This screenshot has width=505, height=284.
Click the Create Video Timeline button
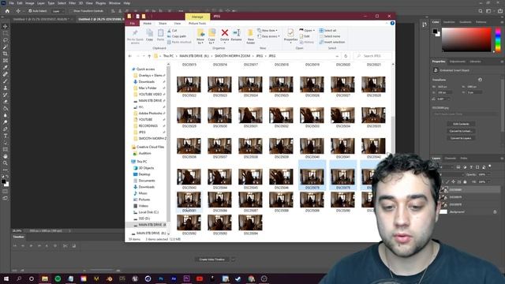[211, 260]
